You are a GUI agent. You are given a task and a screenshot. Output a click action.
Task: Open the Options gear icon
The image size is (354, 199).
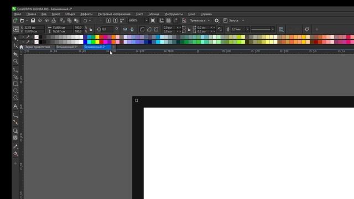[x=216, y=20]
